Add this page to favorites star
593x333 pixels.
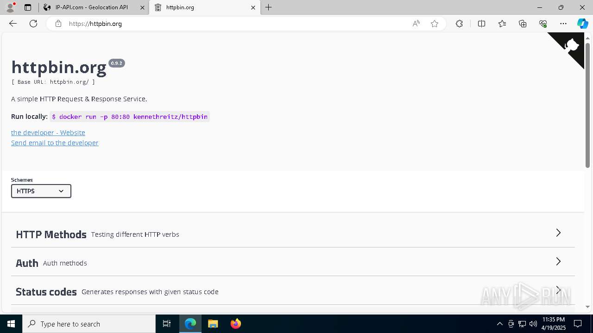pyautogui.click(x=435, y=24)
